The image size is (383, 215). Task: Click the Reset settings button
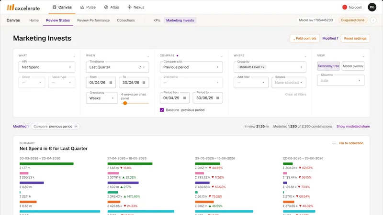(x=355, y=38)
